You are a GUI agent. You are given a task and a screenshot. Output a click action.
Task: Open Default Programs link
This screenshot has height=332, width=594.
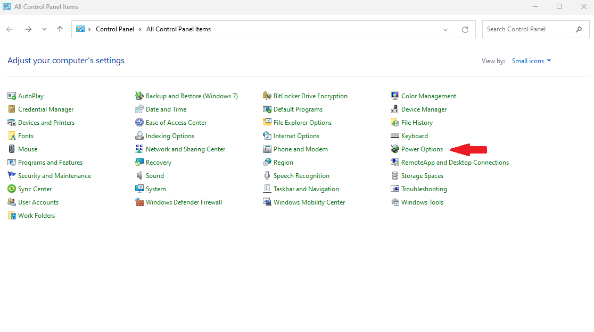pyautogui.click(x=298, y=109)
